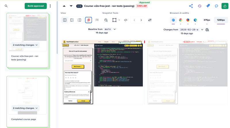Viewport: 230px width, 128px height.
Task: Open the snapshot history clock icon
Action: 200,6
